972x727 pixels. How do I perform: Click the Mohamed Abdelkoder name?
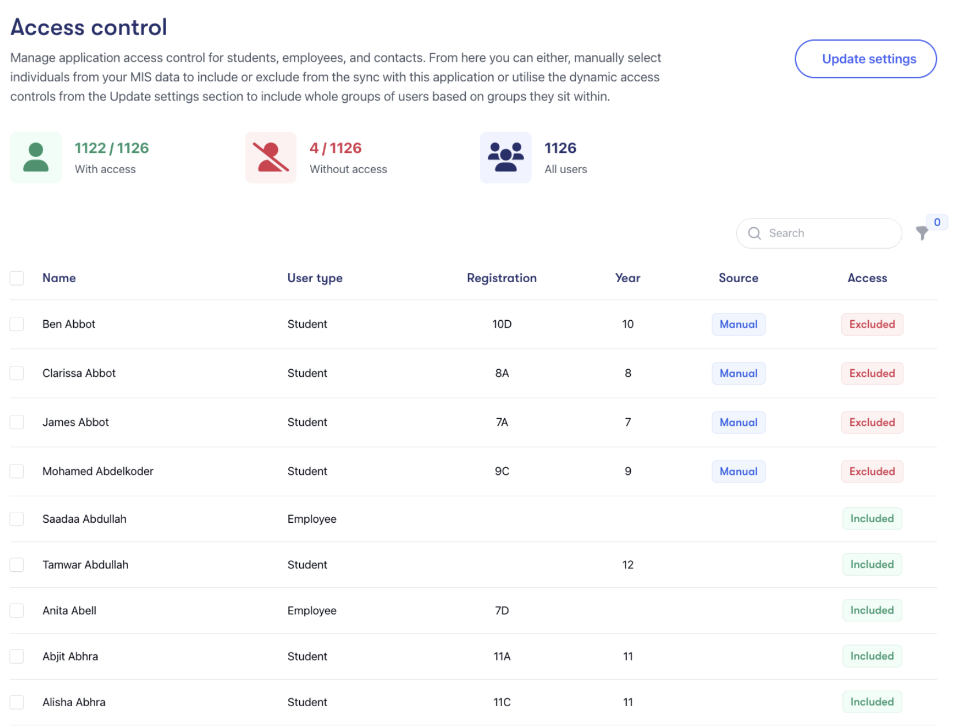coord(98,471)
